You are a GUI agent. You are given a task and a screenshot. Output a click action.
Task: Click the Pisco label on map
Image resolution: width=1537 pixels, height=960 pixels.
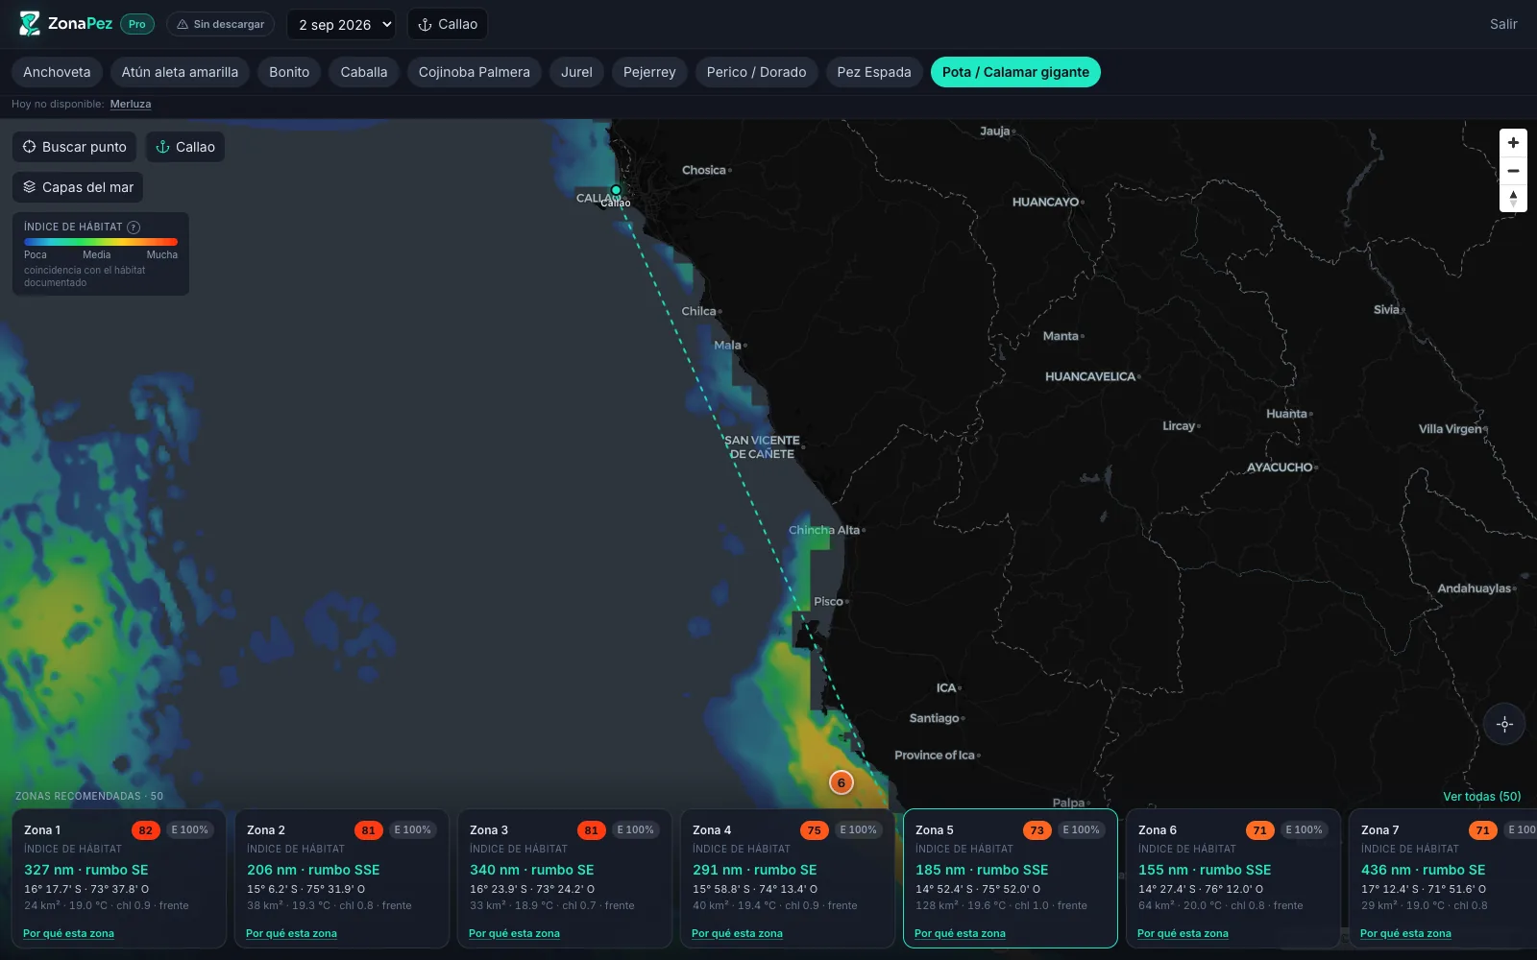828,601
